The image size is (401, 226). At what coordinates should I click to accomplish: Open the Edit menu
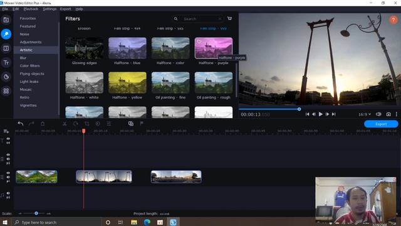(x=16, y=9)
